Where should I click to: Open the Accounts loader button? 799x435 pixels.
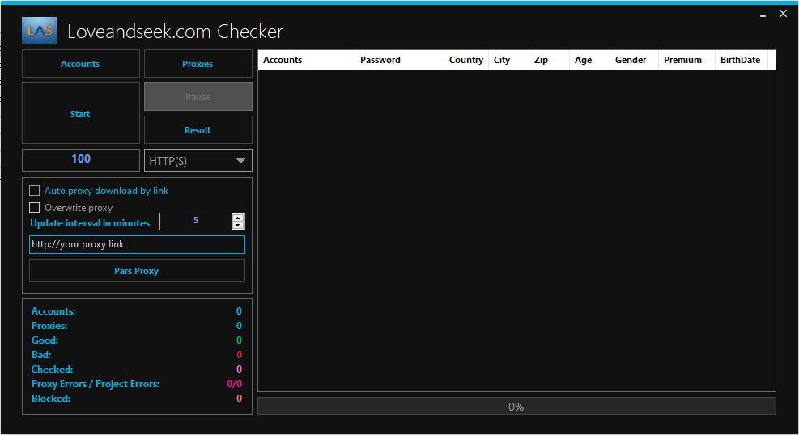click(80, 64)
